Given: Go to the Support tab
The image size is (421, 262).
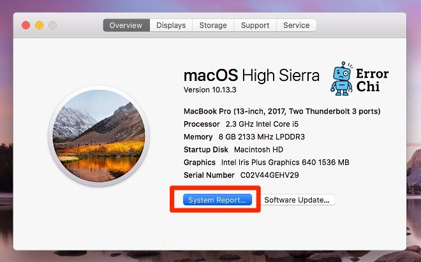Looking at the screenshot, I should point(255,25).
